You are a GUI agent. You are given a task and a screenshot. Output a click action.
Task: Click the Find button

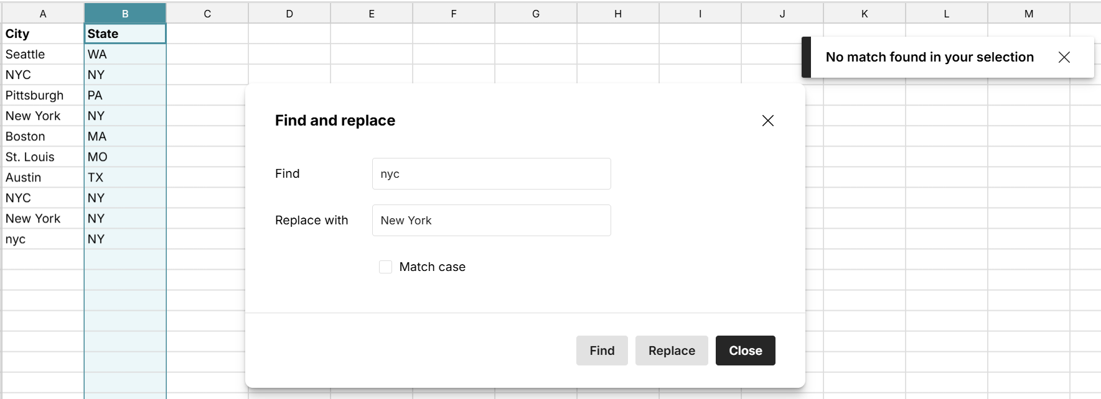tap(601, 351)
